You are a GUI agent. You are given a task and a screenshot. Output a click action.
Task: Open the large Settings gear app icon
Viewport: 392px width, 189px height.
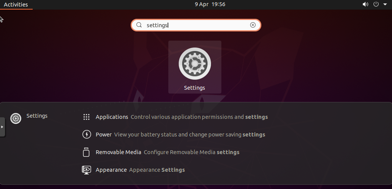coord(195,64)
